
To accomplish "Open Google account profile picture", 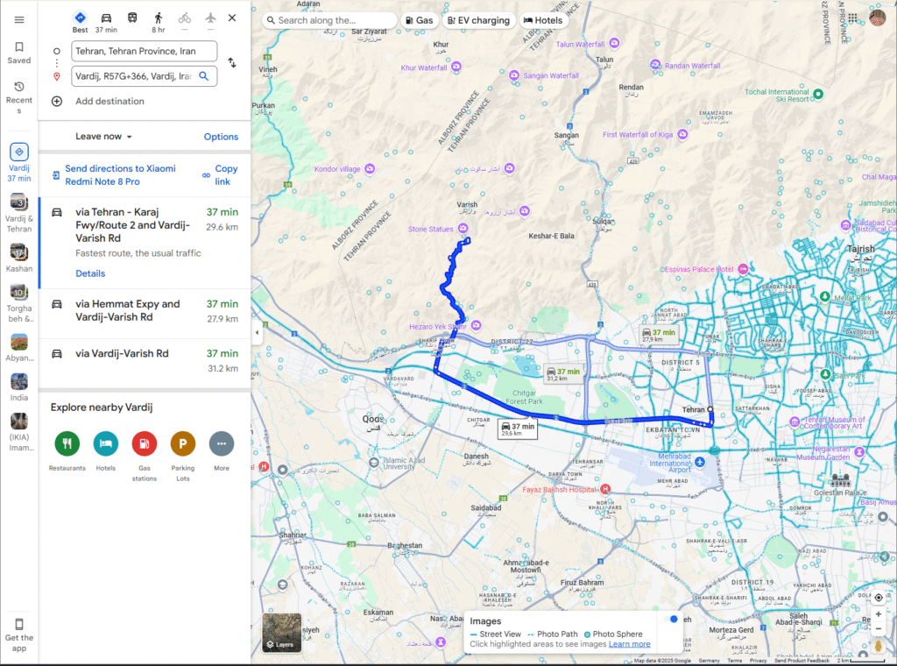I will (x=878, y=18).
